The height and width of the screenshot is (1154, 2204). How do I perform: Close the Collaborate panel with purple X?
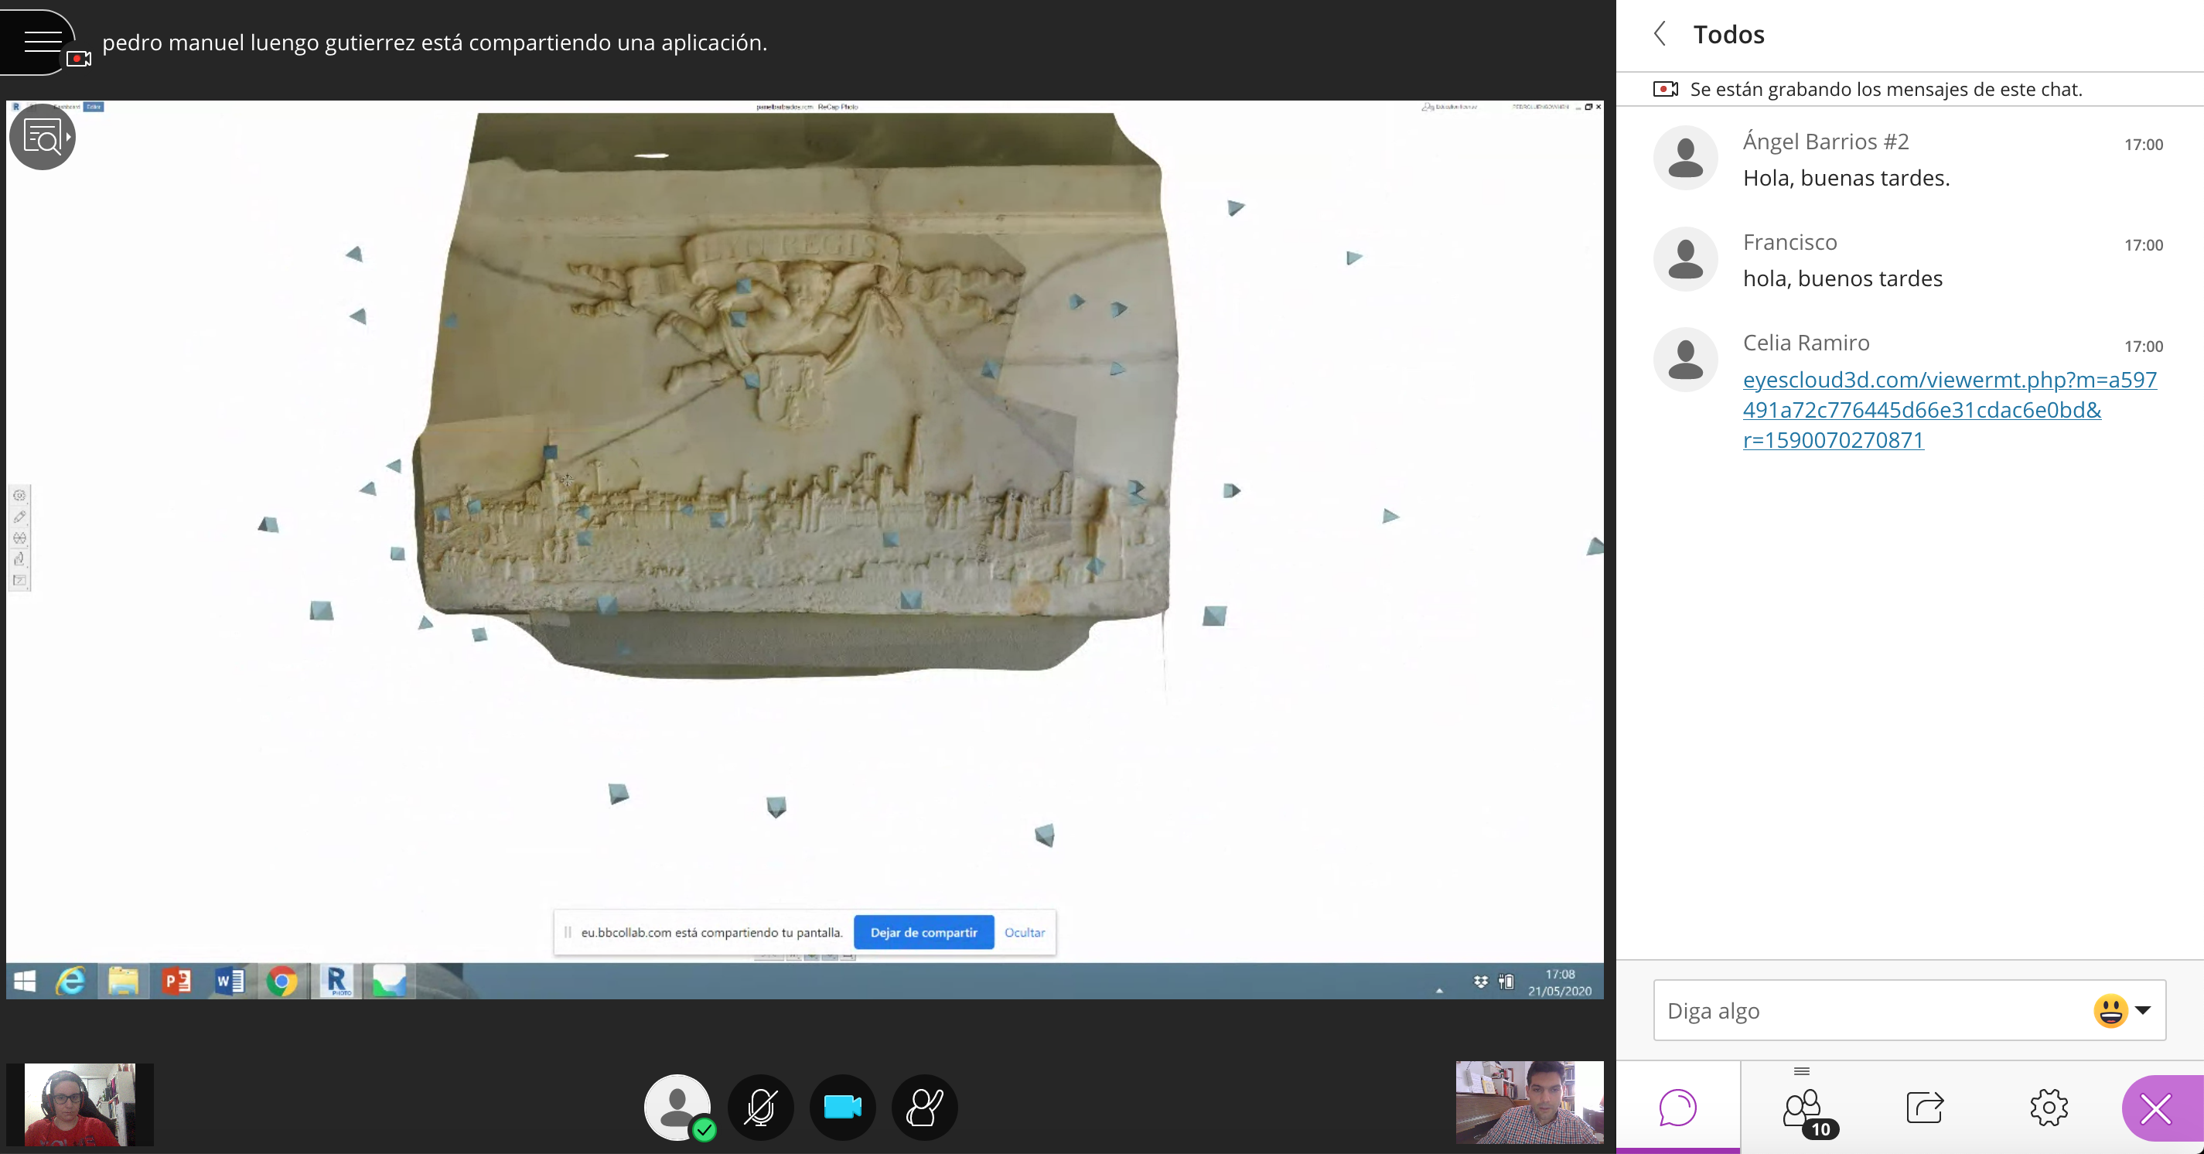click(2156, 1109)
